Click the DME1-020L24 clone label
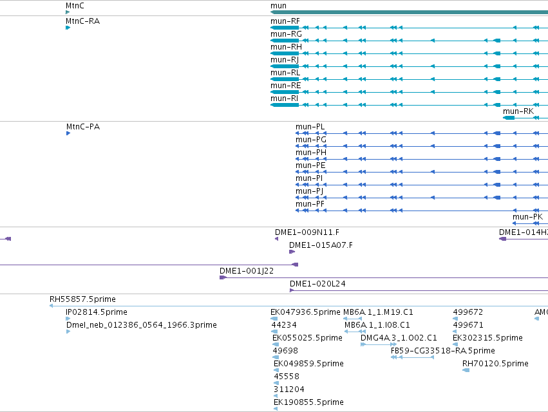The width and height of the screenshot is (548, 412). pyautogui.click(x=317, y=284)
